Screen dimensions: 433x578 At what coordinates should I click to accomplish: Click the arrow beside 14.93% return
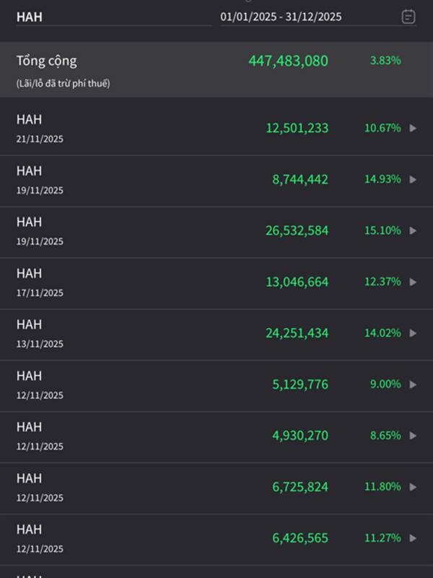point(413,179)
